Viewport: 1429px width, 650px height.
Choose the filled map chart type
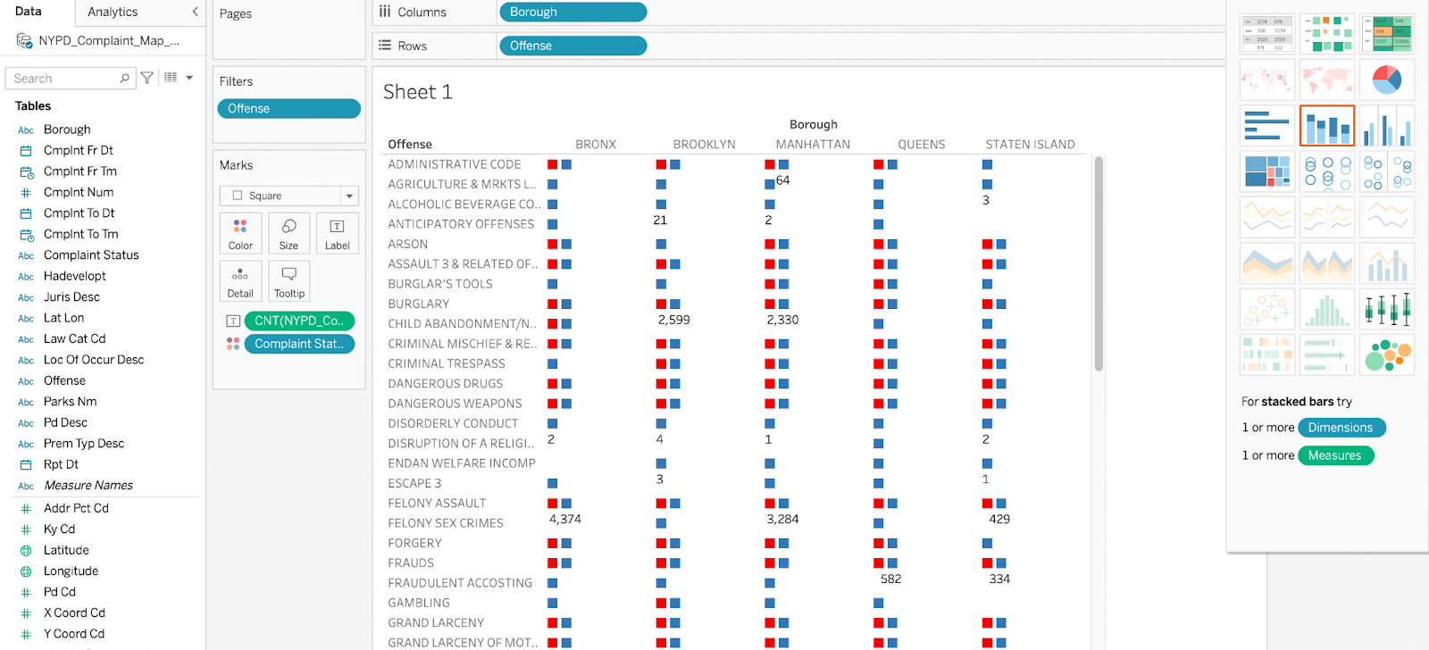click(1327, 79)
